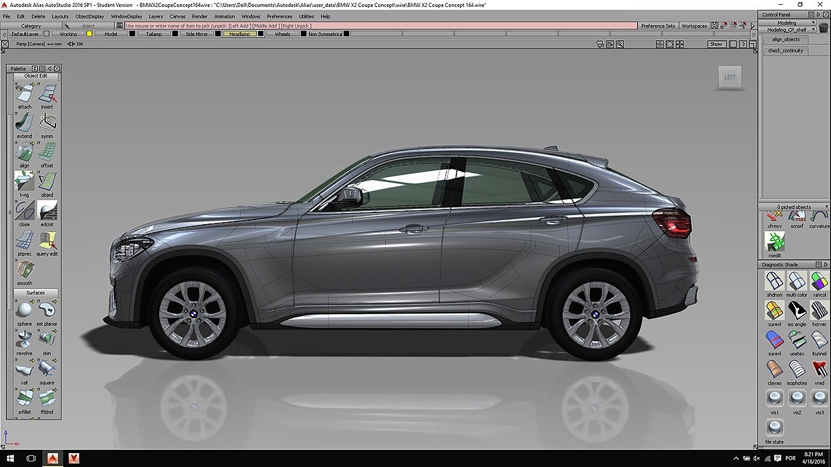Open the query edit tool
The image size is (831, 467).
pos(47,239)
